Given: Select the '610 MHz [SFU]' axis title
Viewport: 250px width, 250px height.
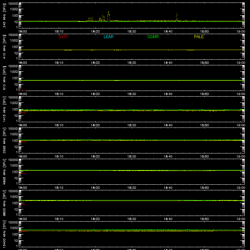Looking at the screenshot, I should [x=4, y=78].
